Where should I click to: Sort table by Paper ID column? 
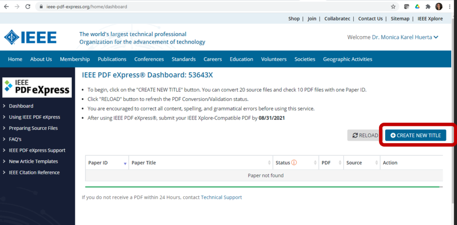pyautogui.click(x=107, y=162)
